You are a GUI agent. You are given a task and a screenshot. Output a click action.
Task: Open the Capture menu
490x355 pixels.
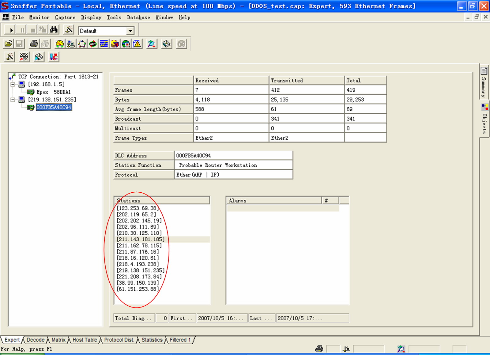tap(65, 17)
